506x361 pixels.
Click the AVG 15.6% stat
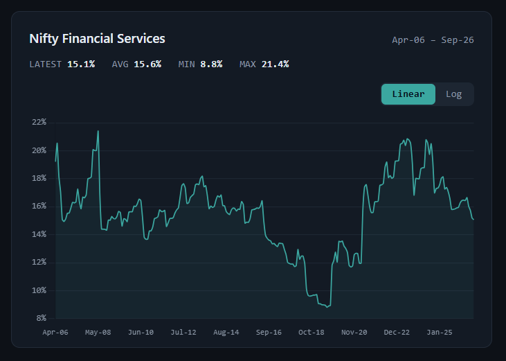point(136,64)
